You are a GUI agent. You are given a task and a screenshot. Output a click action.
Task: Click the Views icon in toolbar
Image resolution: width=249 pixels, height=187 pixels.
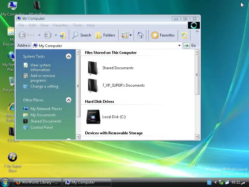pyautogui.click(x=125, y=35)
